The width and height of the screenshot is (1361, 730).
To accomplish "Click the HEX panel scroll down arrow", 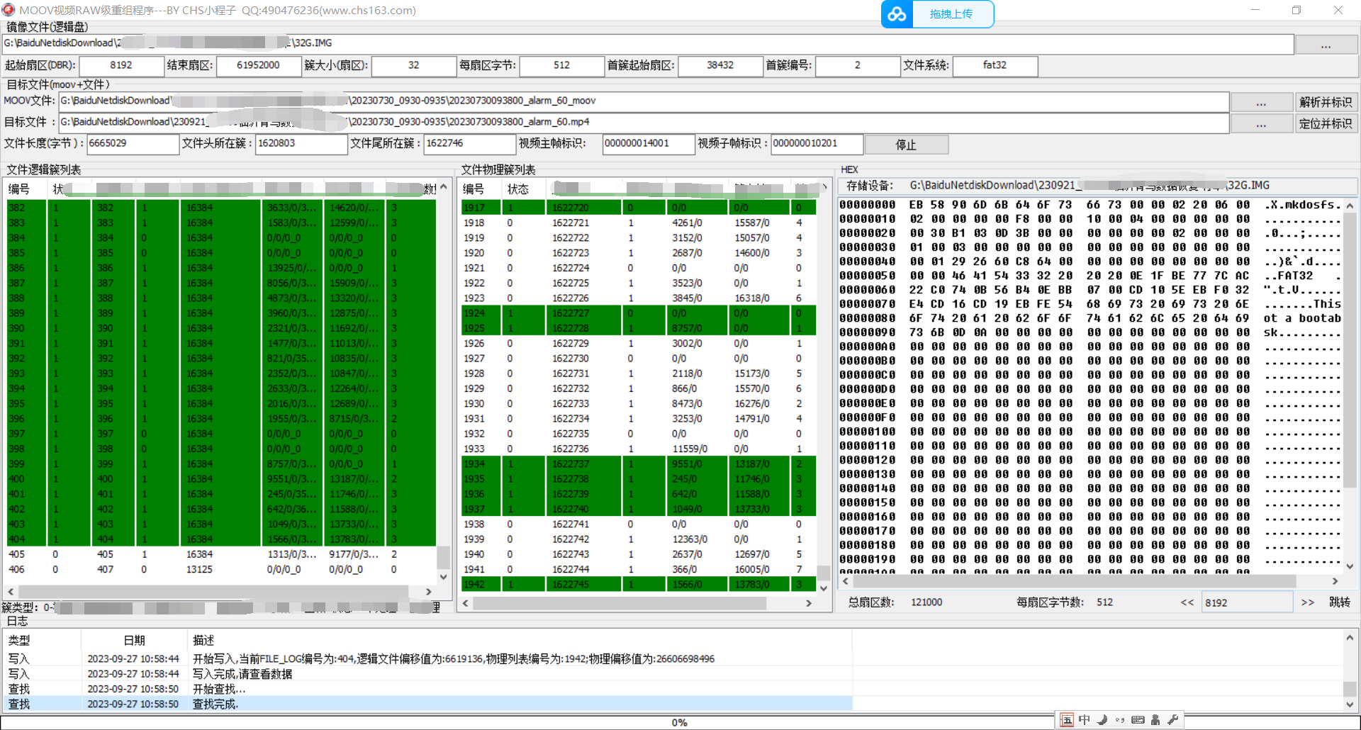I will click(x=1350, y=566).
